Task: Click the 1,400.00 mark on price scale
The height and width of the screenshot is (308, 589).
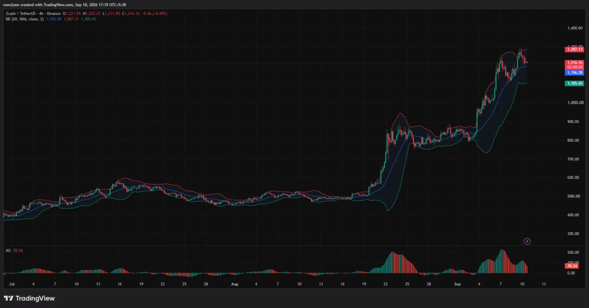Action: (x=575, y=28)
